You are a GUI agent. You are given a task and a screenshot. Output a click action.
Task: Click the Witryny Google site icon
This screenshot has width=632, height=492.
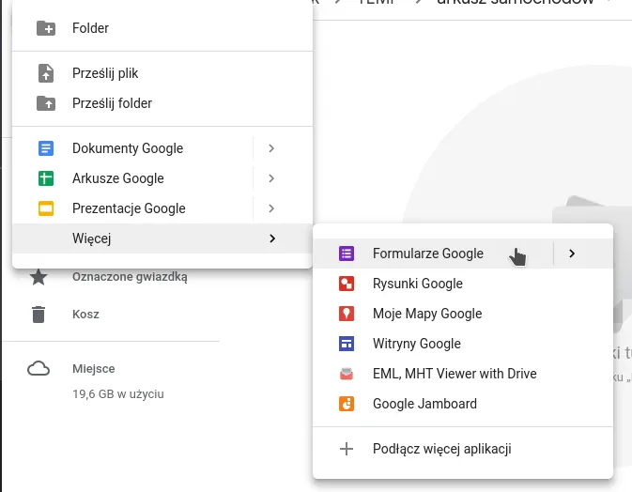(347, 344)
